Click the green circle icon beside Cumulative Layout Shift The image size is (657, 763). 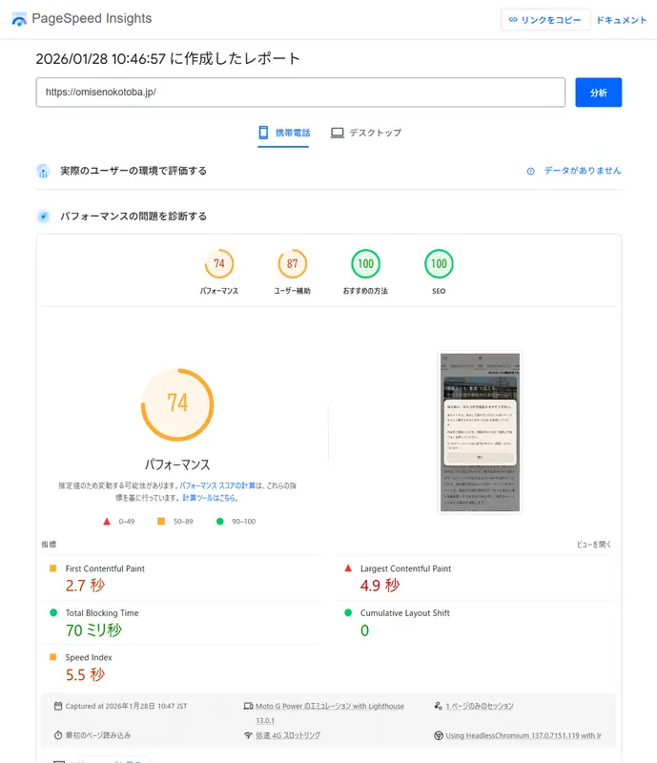(348, 612)
